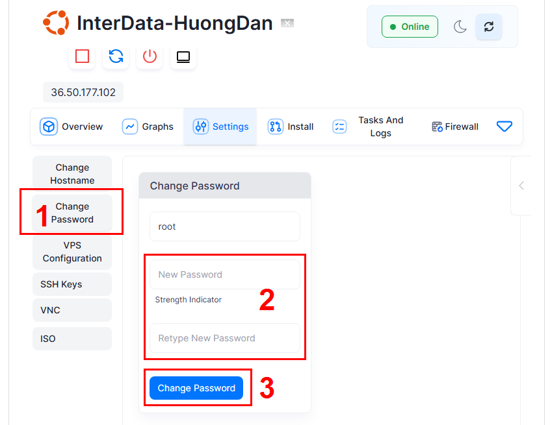Click the Ubuntu logo icon
Image resolution: width=550 pixels, height=425 pixels.
pyautogui.click(x=56, y=23)
